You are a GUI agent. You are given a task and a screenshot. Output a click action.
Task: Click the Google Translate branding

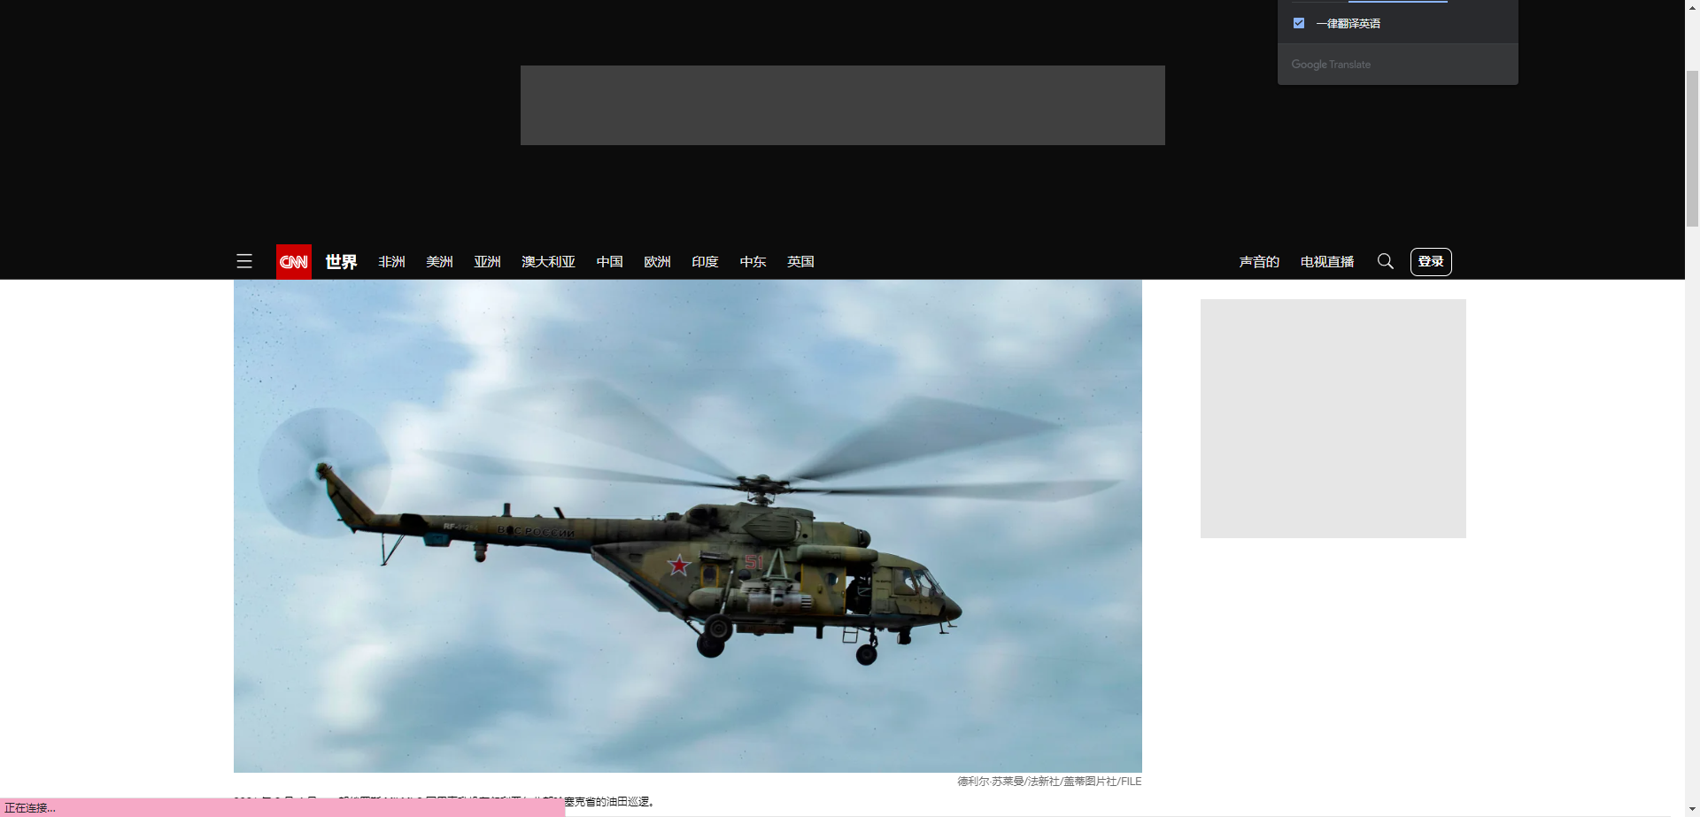click(1331, 64)
